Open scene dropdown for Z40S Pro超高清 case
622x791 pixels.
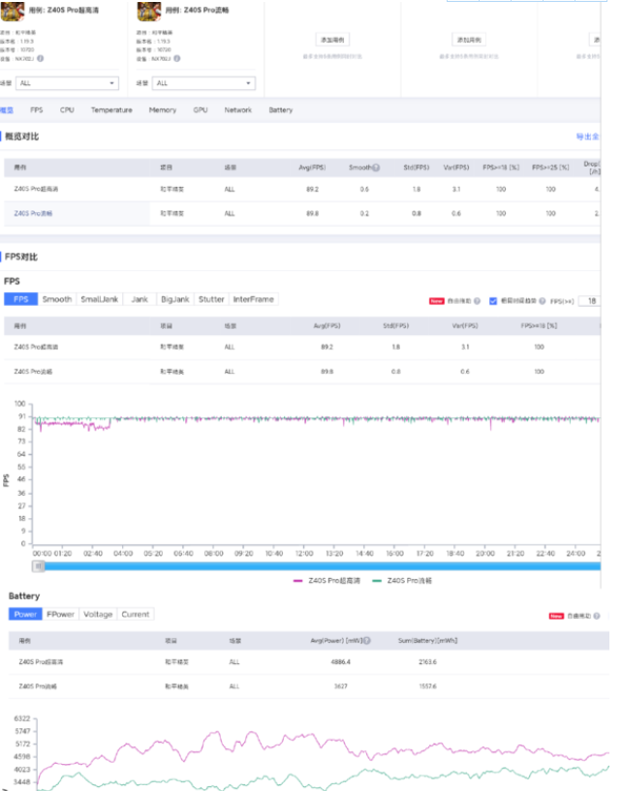click(68, 83)
